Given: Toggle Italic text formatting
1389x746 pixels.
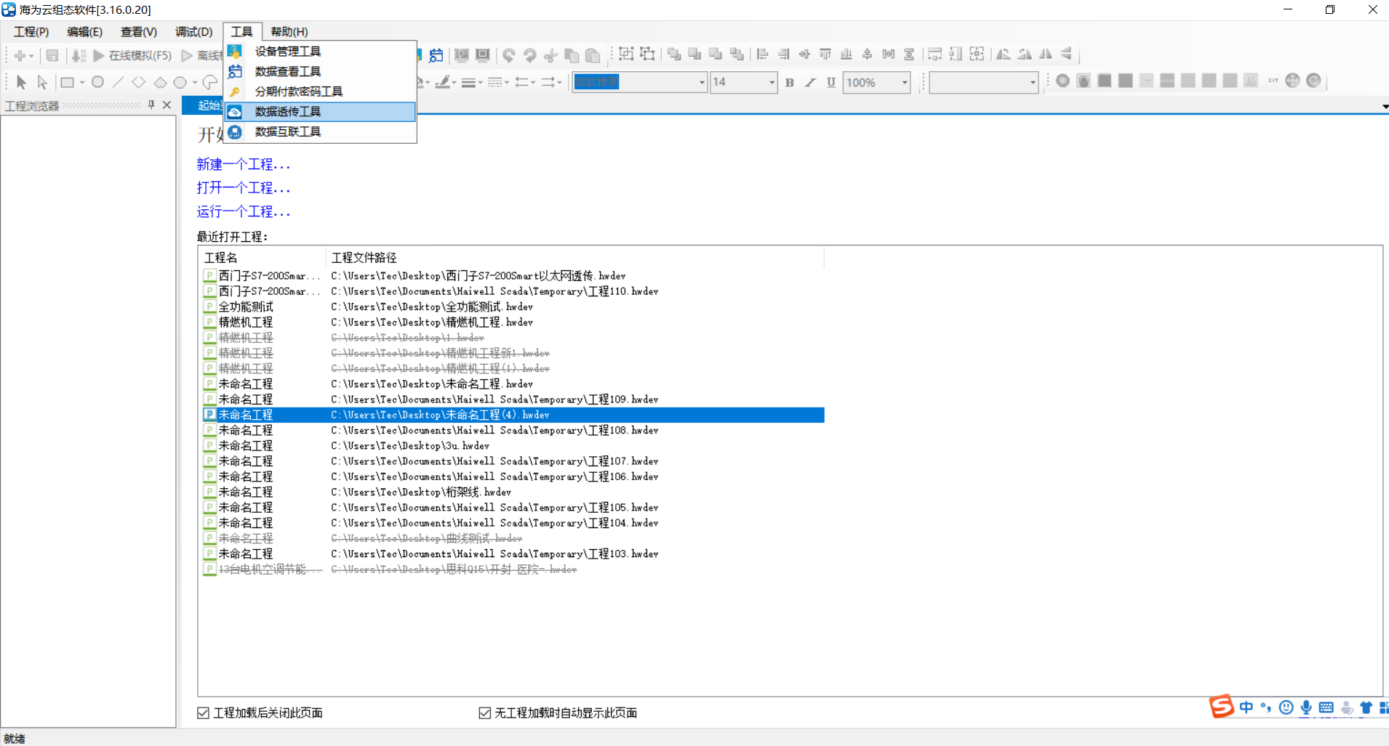Looking at the screenshot, I should pos(810,83).
